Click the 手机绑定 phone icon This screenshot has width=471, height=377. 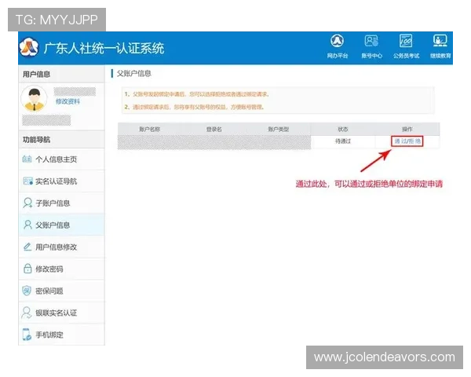coord(27,335)
